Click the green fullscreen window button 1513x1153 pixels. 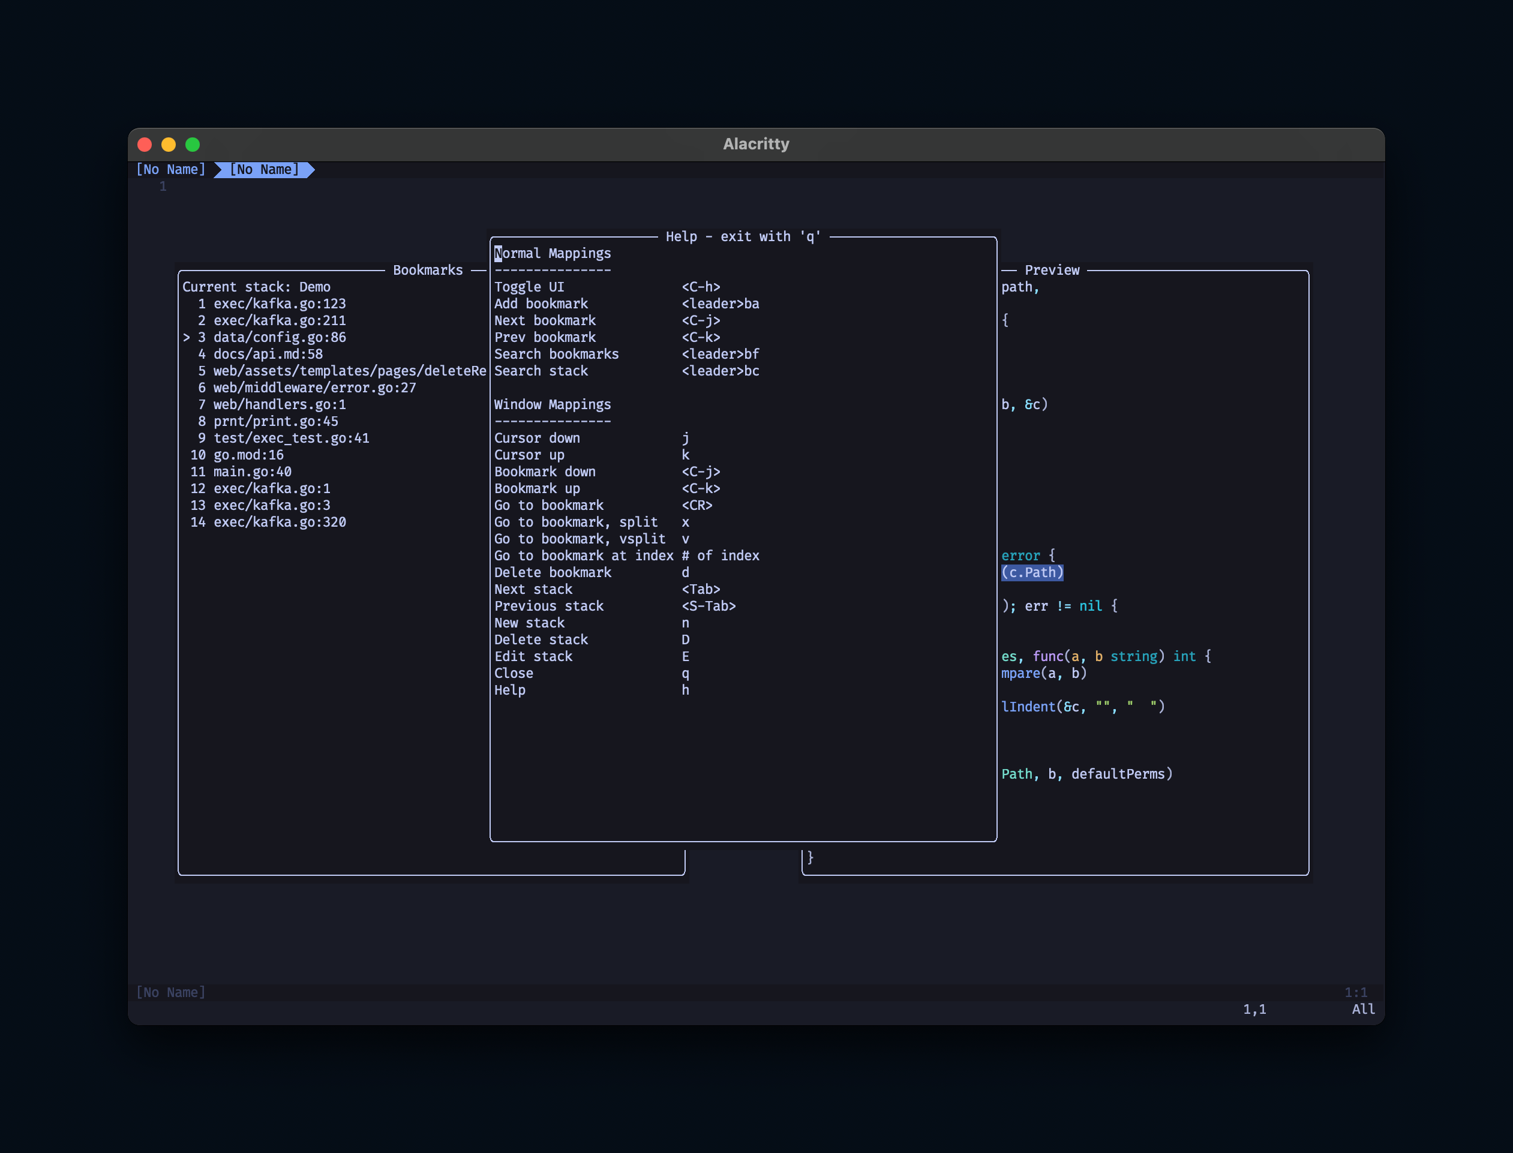pos(193,144)
